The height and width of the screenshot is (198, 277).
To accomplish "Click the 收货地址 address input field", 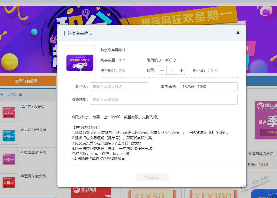I will [164, 100].
